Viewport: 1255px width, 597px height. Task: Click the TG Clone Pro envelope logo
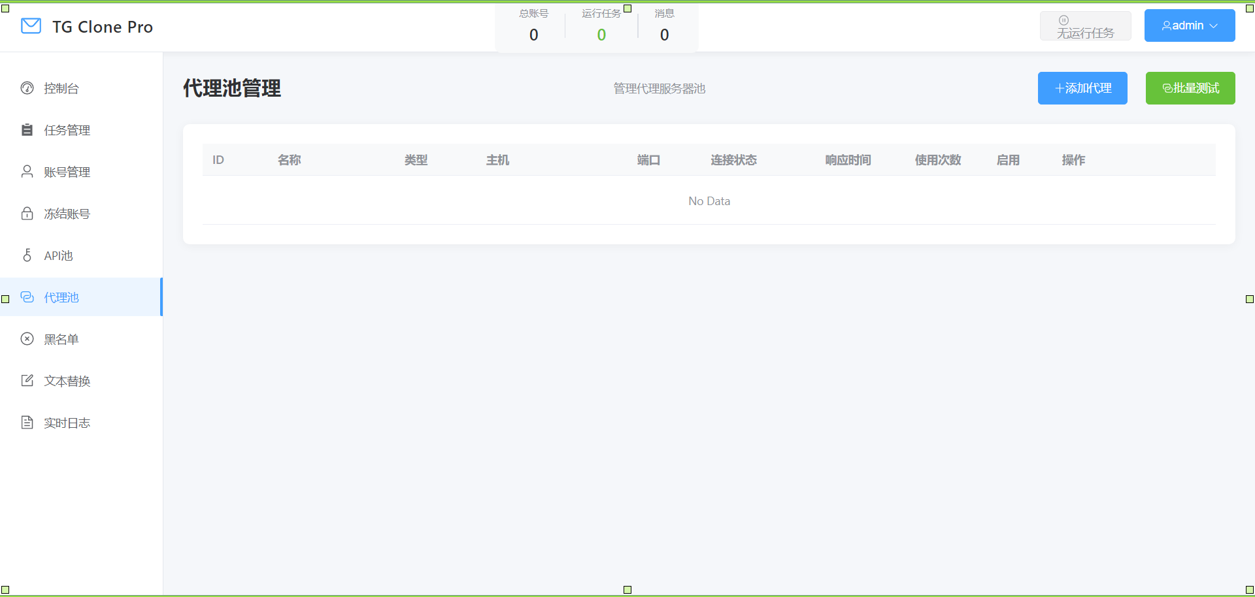tap(31, 26)
